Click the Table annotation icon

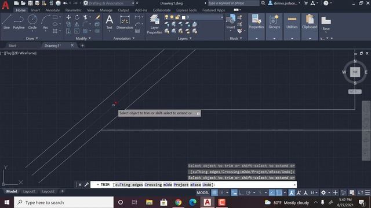(x=137, y=31)
